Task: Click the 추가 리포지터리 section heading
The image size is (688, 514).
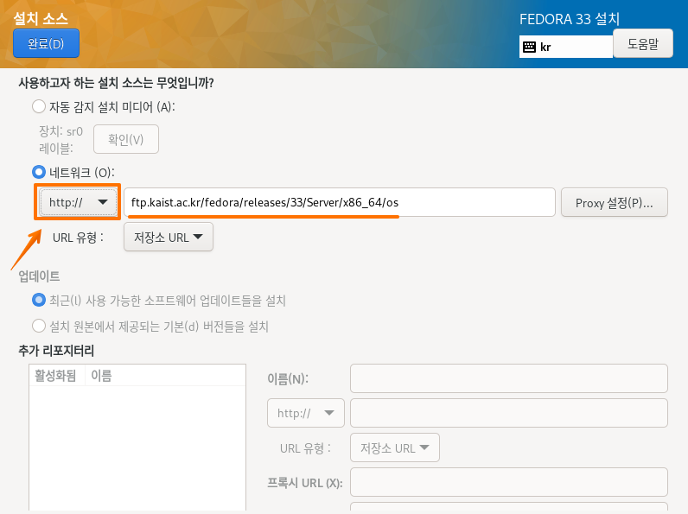Action: pyautogui.click(x=56, y=351)
